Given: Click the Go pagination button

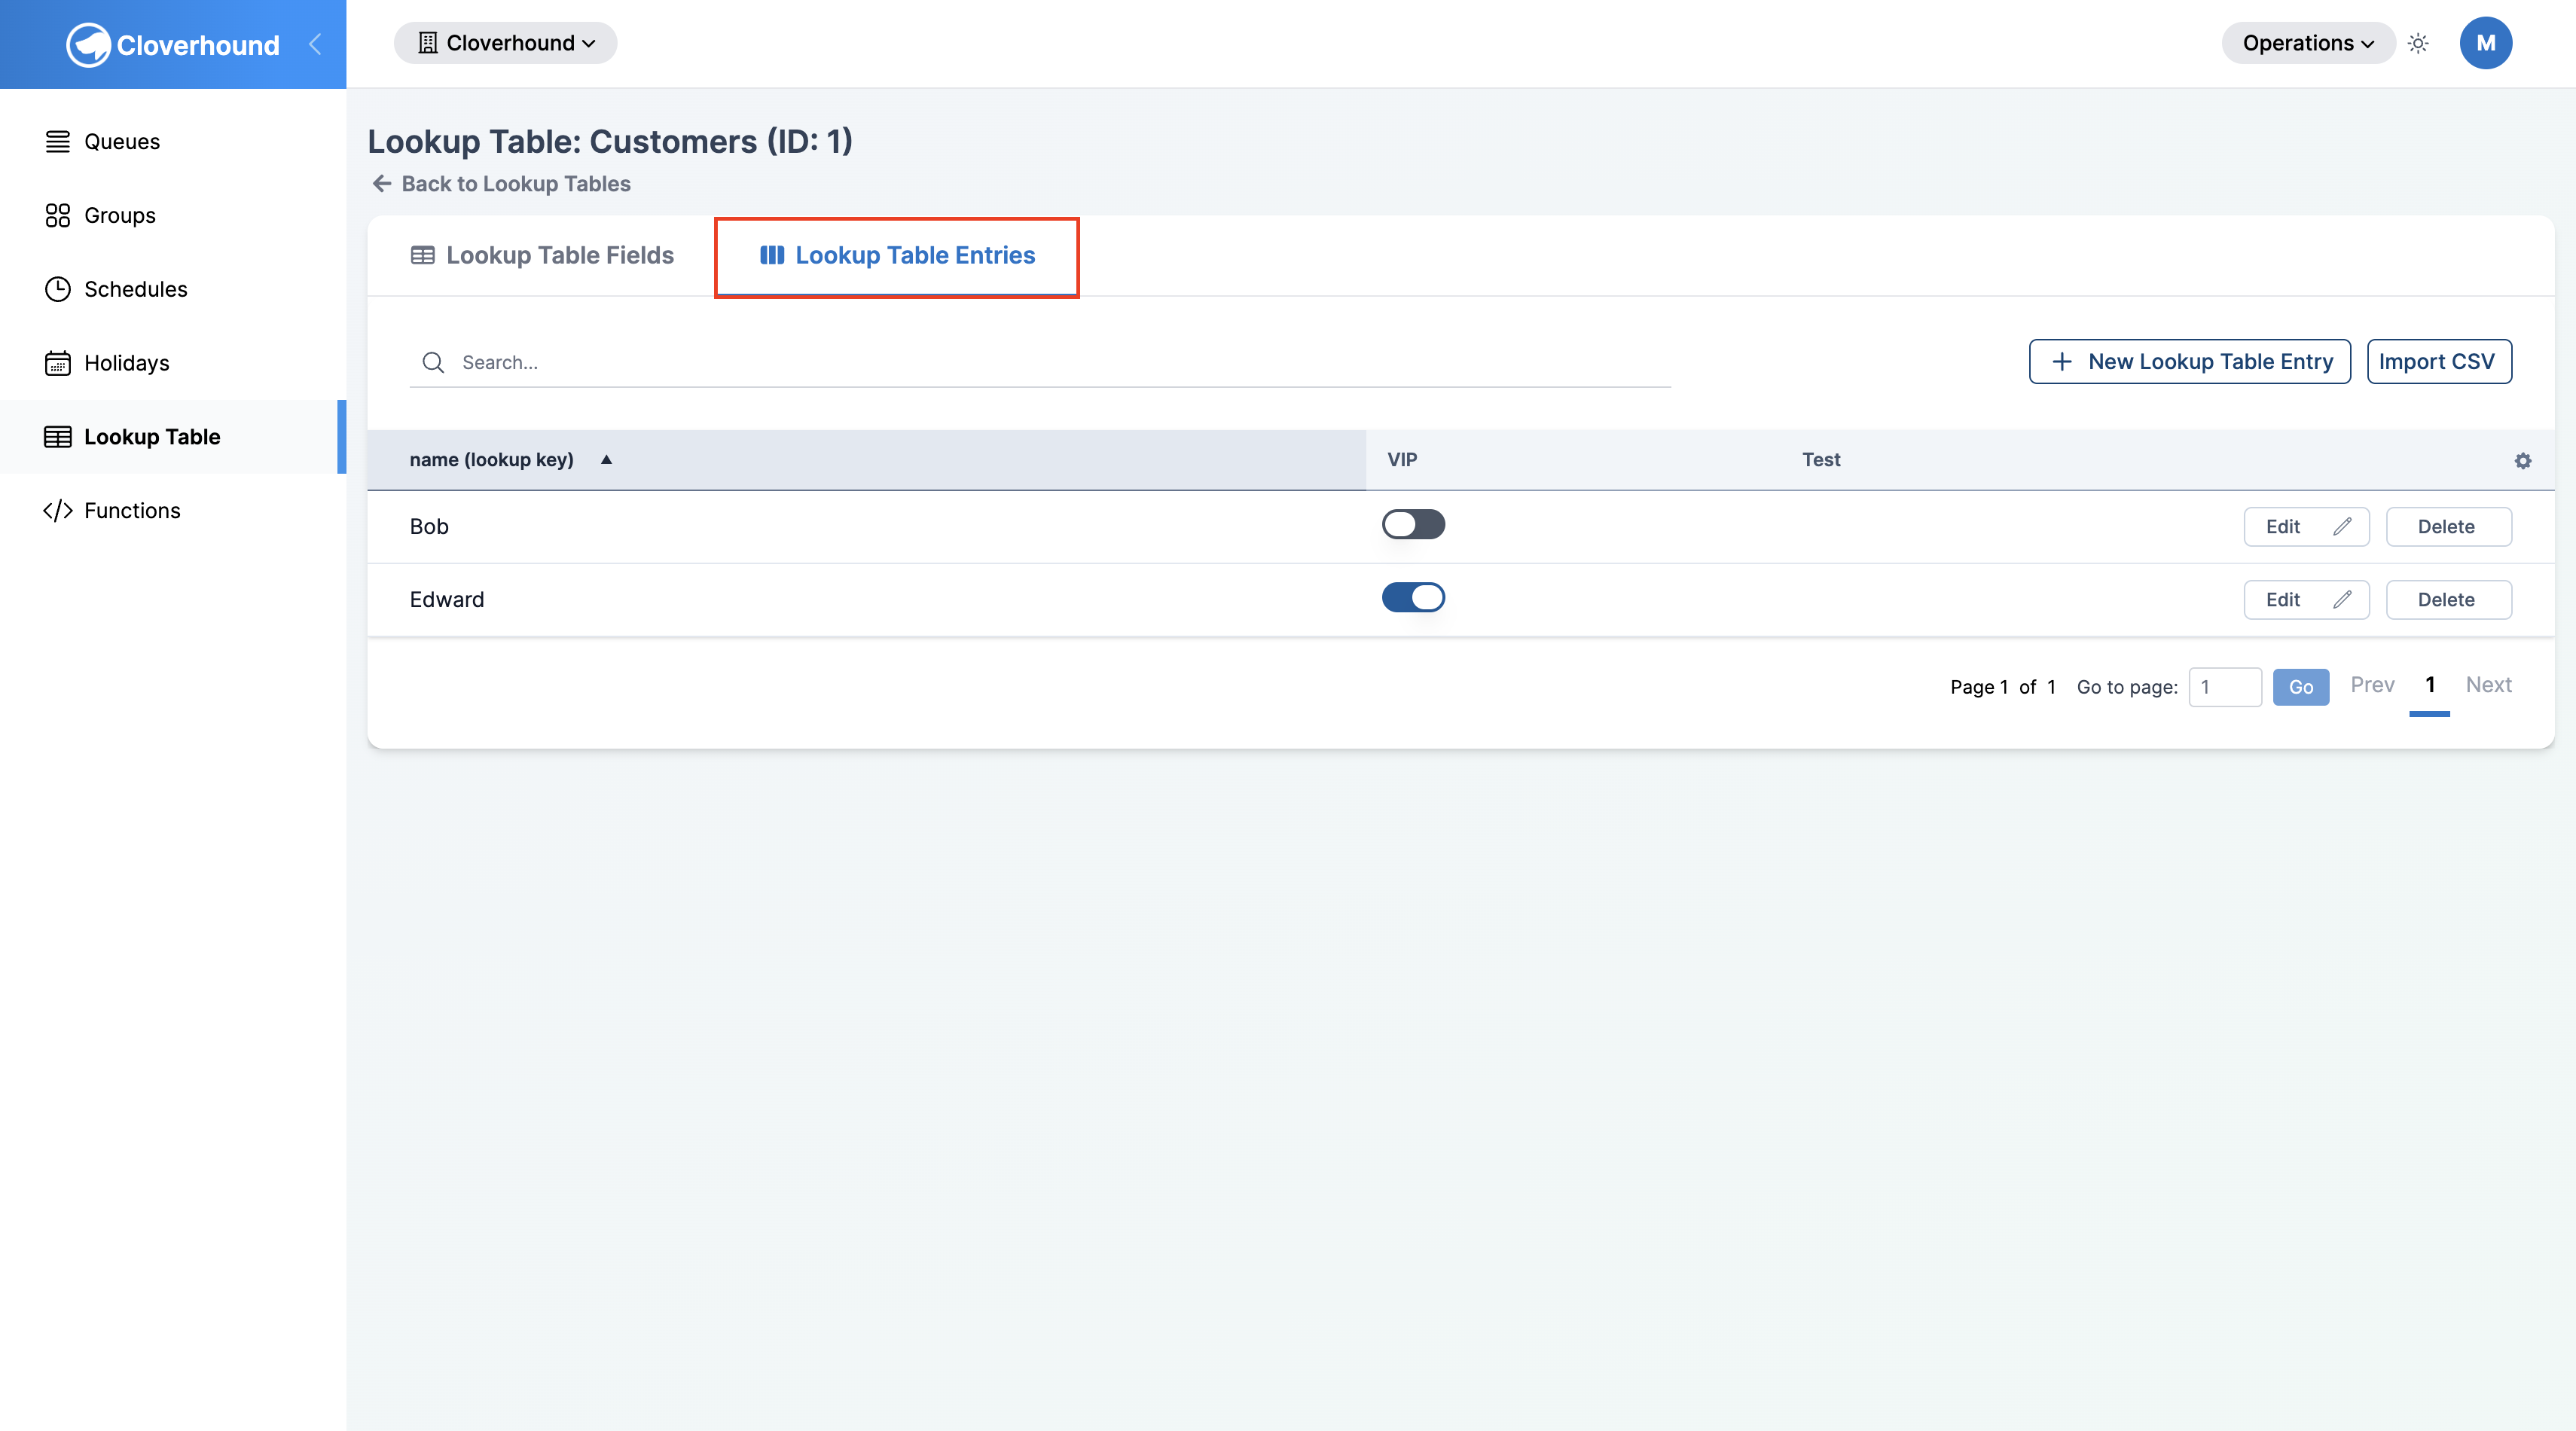Looking at the screenshot, I should (2300, 687).
